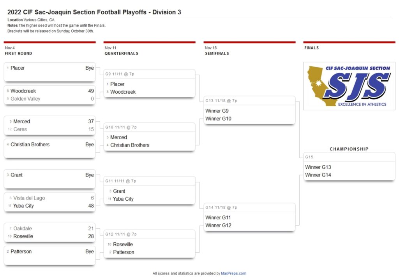399x280 pixels.
Task: Select Golden Valley team name
Action: point(25,99)
